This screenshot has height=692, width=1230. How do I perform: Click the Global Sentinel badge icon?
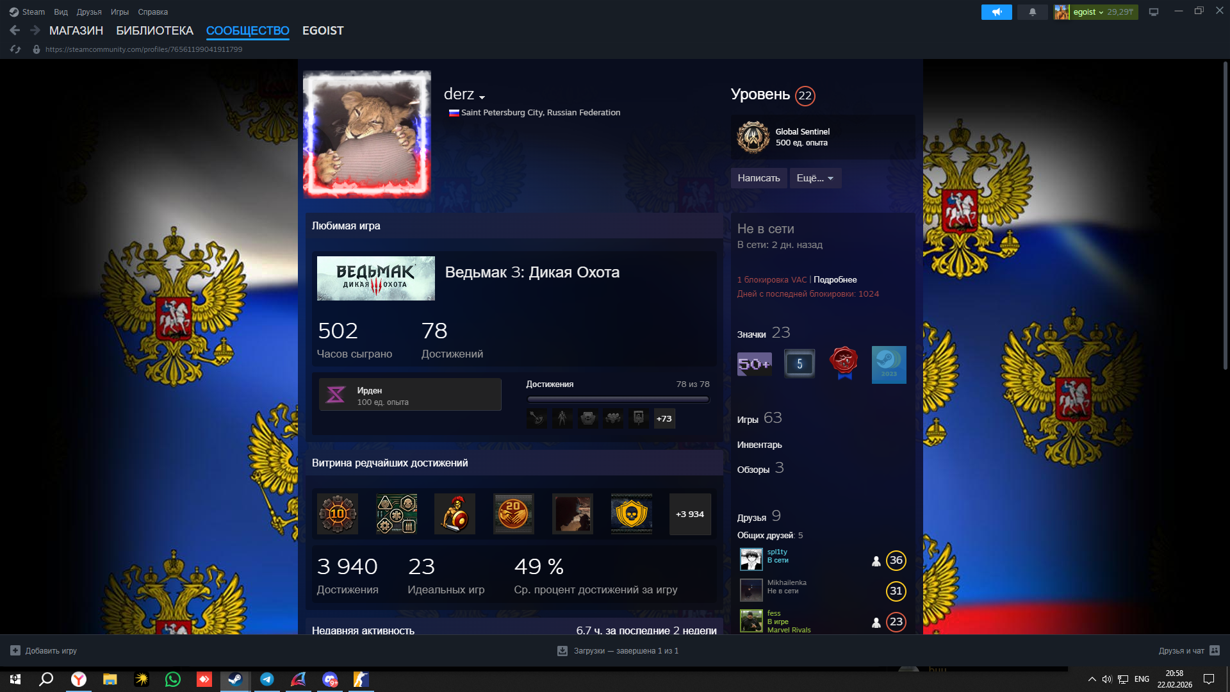[753, 137]
